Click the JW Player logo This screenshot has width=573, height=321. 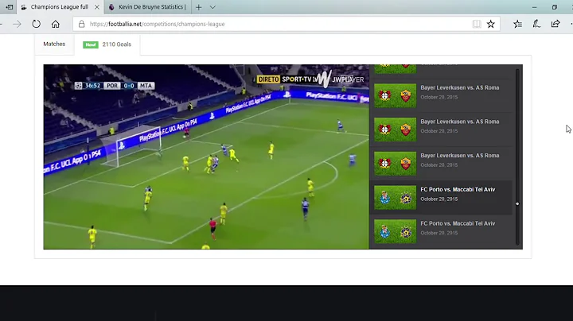pos(341,79)
